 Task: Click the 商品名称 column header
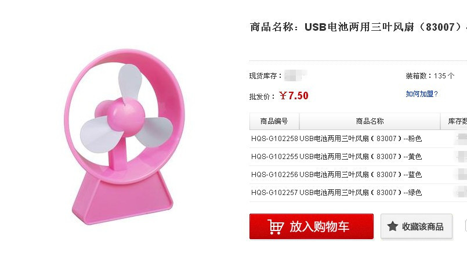pos(370,121)
